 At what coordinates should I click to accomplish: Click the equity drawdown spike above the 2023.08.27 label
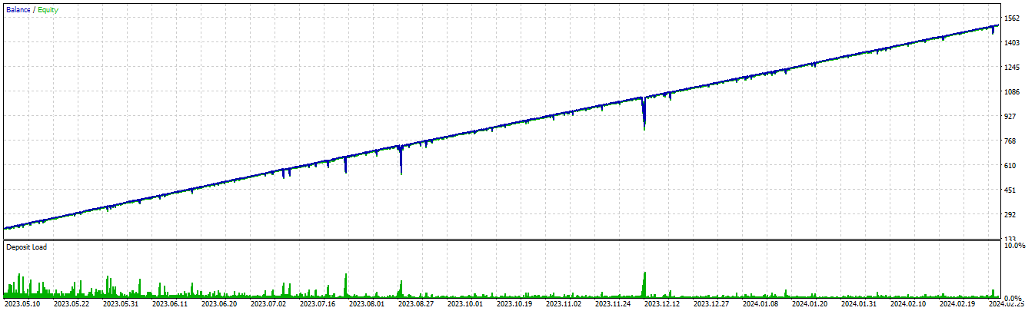click(x=401, y=160)
